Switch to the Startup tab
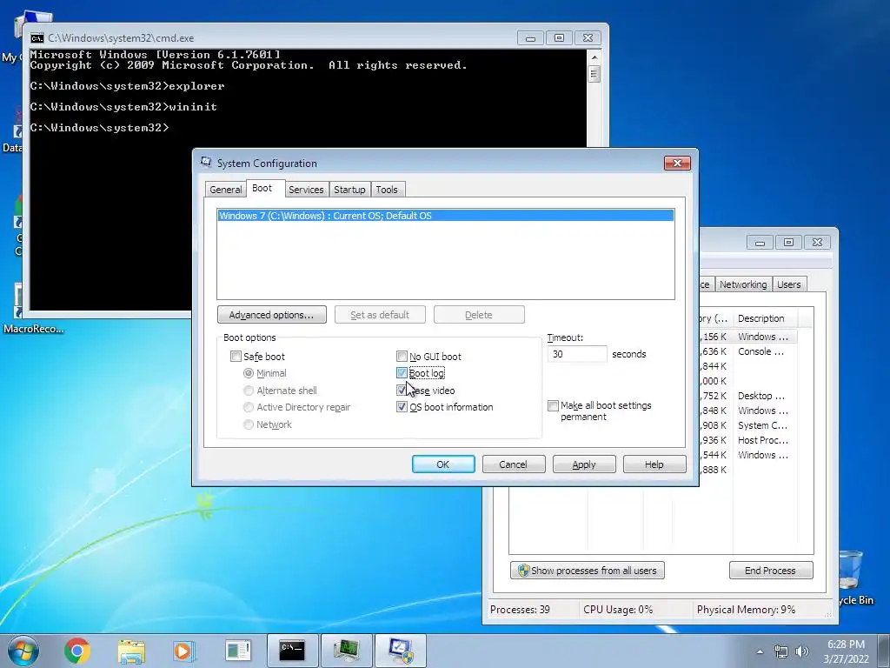Screen dimensions: 890x668 [x=349, y=190]
